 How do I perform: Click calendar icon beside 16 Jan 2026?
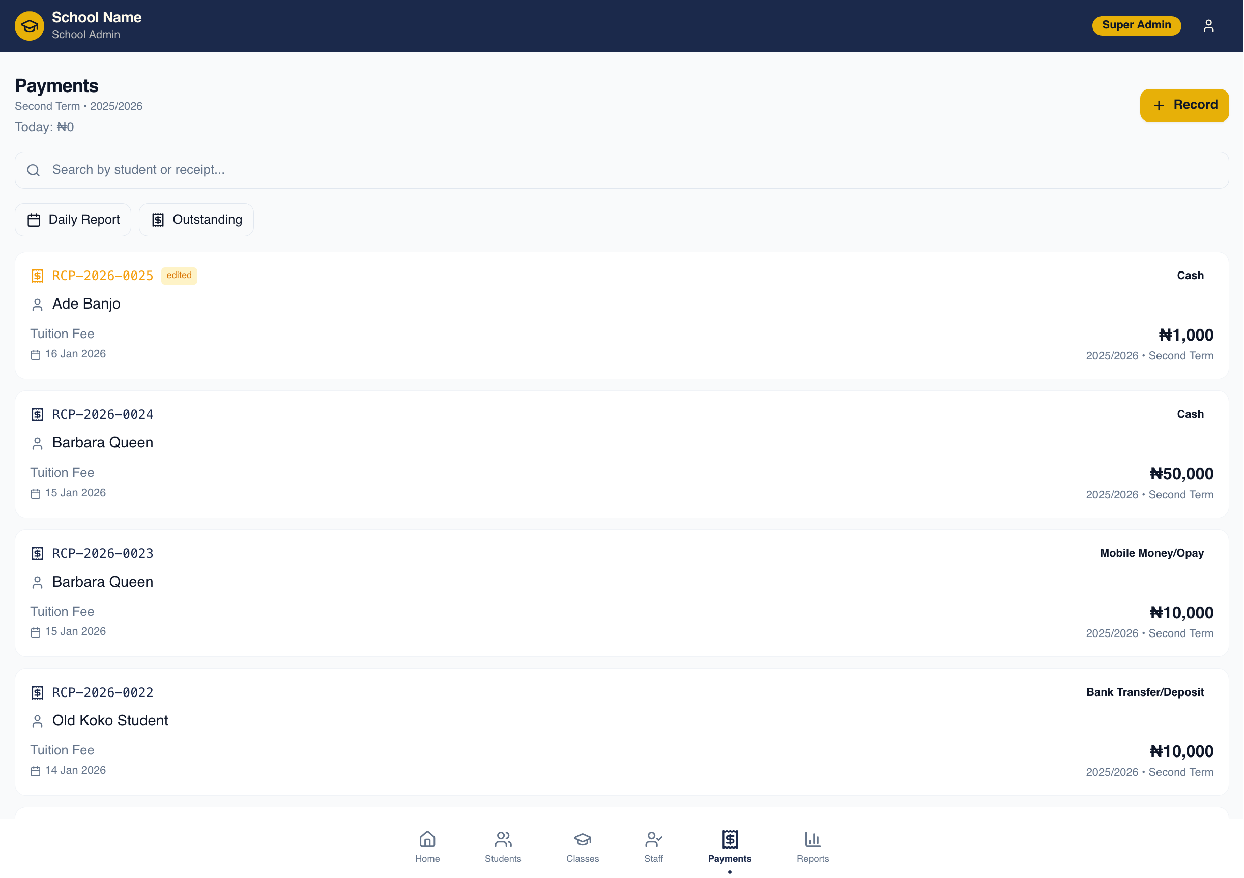tap(36, 354)
